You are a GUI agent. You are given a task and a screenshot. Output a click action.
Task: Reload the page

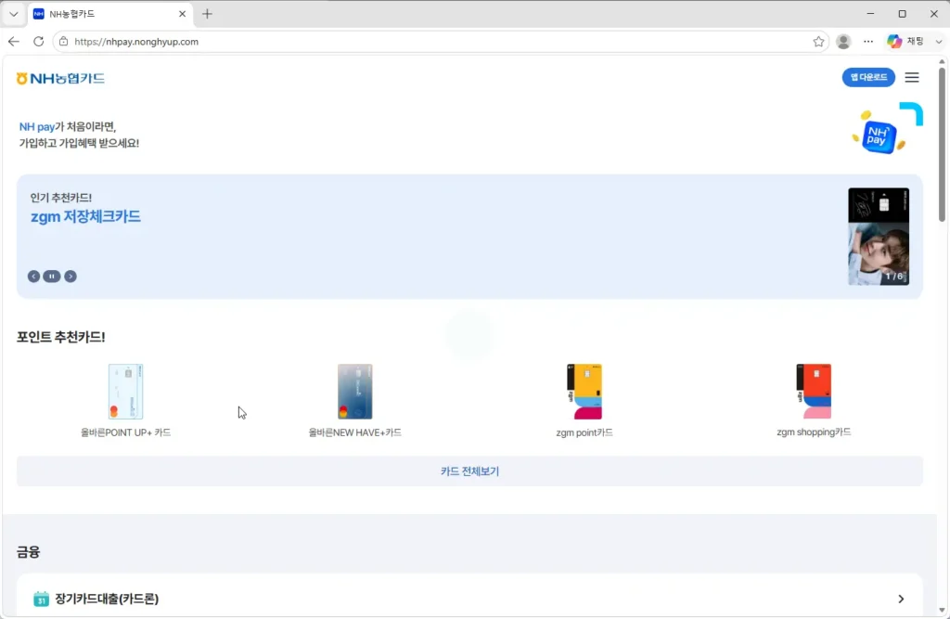tap(39, 41)
